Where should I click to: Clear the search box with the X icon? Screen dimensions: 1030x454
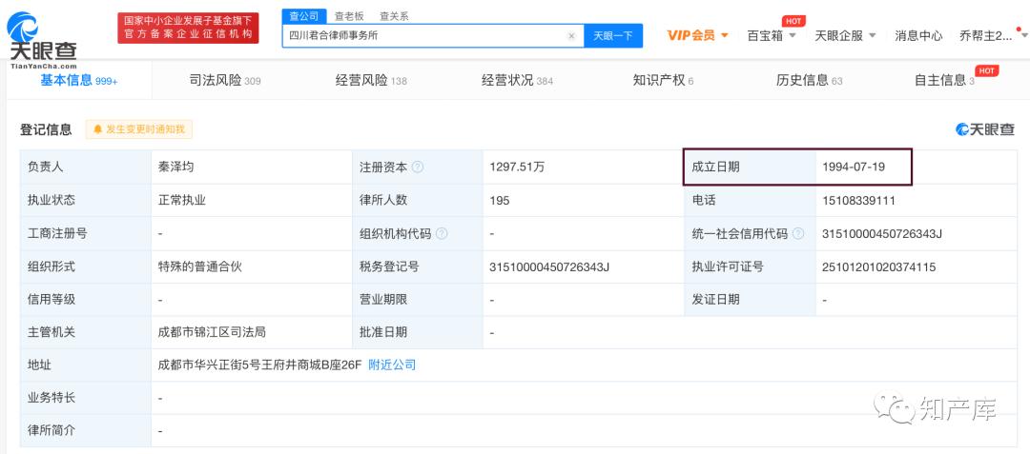571,36
